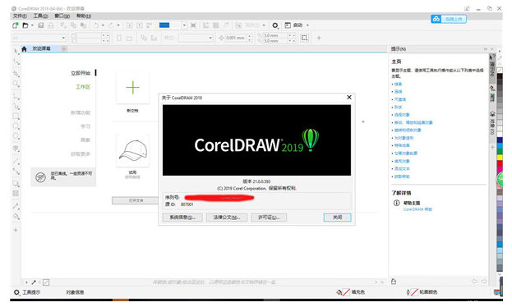
Task: Click the CorelDRAW Help link in hints panel
Action: (x=417, y=209)
